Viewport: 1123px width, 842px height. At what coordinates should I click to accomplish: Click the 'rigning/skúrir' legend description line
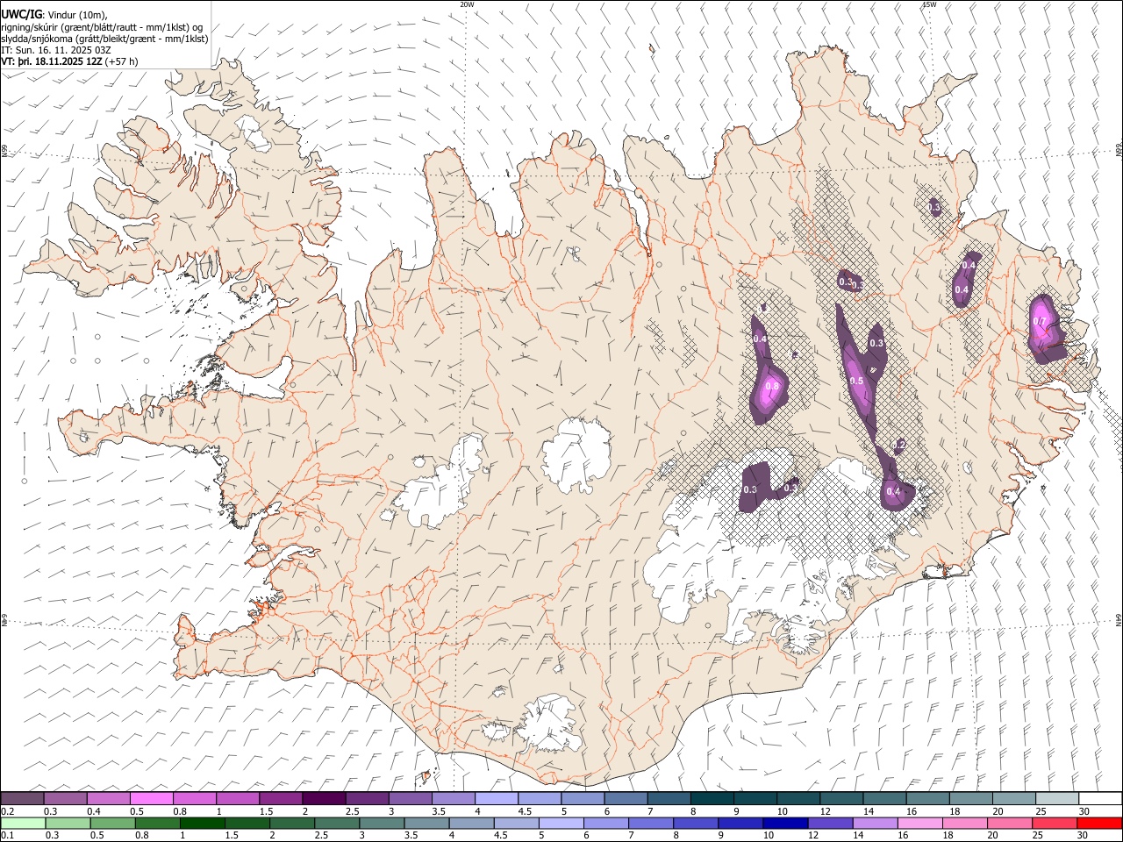tap(101, 27)
